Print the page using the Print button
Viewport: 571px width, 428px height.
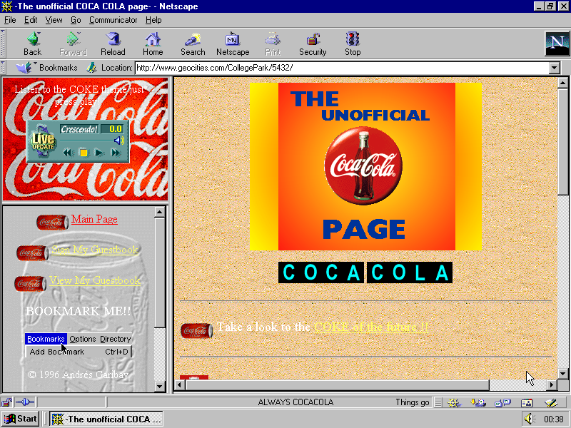pos(273,44)
